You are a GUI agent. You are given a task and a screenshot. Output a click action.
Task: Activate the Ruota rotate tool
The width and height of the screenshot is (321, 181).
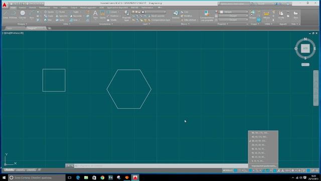coord(60,12)
